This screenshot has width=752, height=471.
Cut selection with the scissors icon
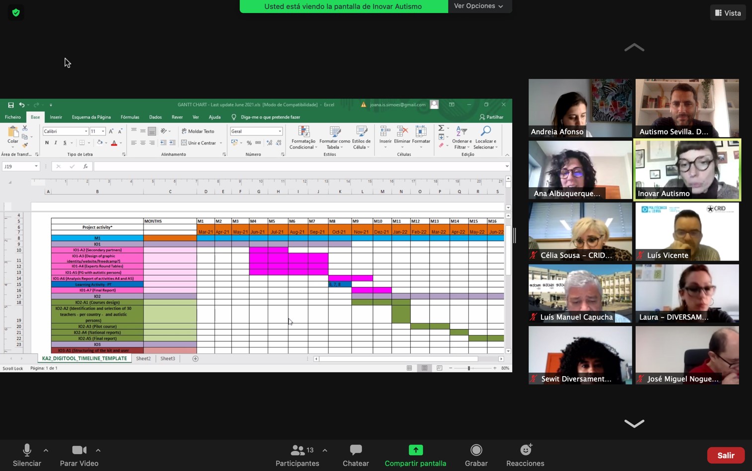click(x=25, y=128)
